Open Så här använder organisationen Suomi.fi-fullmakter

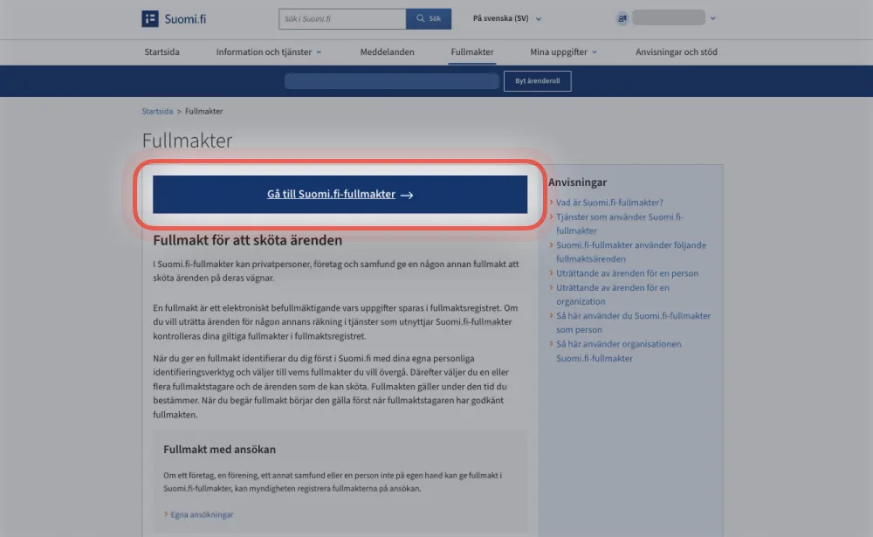[619, 351]
